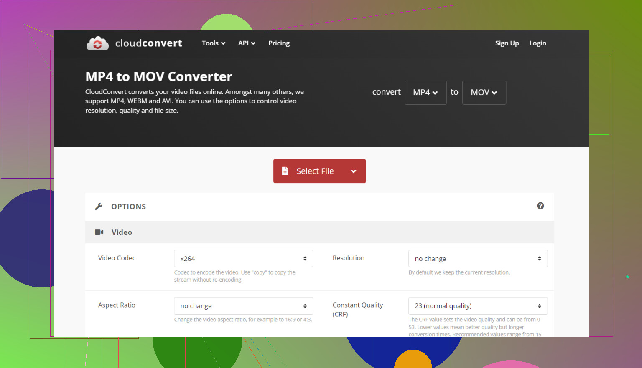Image resolution: width=642 pixels, height=368 pixels.
Task: Click the 'By default we keep' hint
Action: (x=459, y=272)
